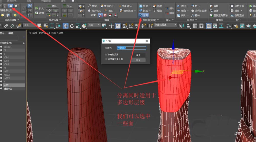Click the Attach (附加) tool icon

(x=141, y=10)
